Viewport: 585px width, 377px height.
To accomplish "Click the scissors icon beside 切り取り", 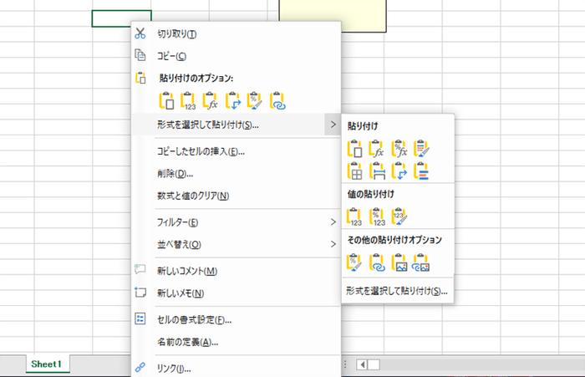I will [140, 33].
